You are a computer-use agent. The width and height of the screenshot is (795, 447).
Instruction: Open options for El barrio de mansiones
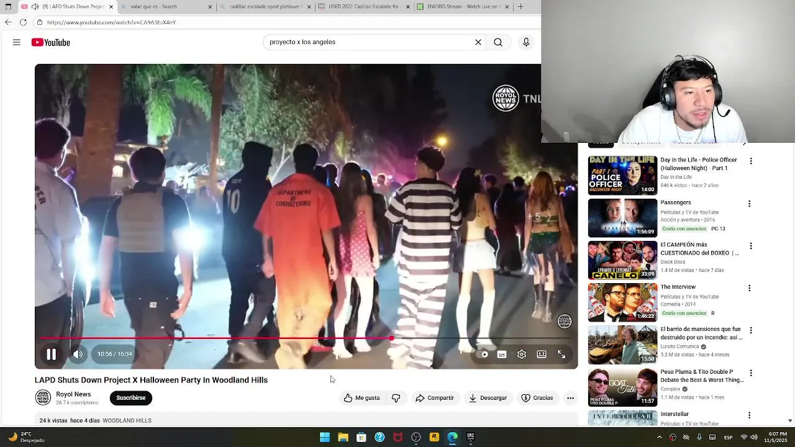click(750, 330)
